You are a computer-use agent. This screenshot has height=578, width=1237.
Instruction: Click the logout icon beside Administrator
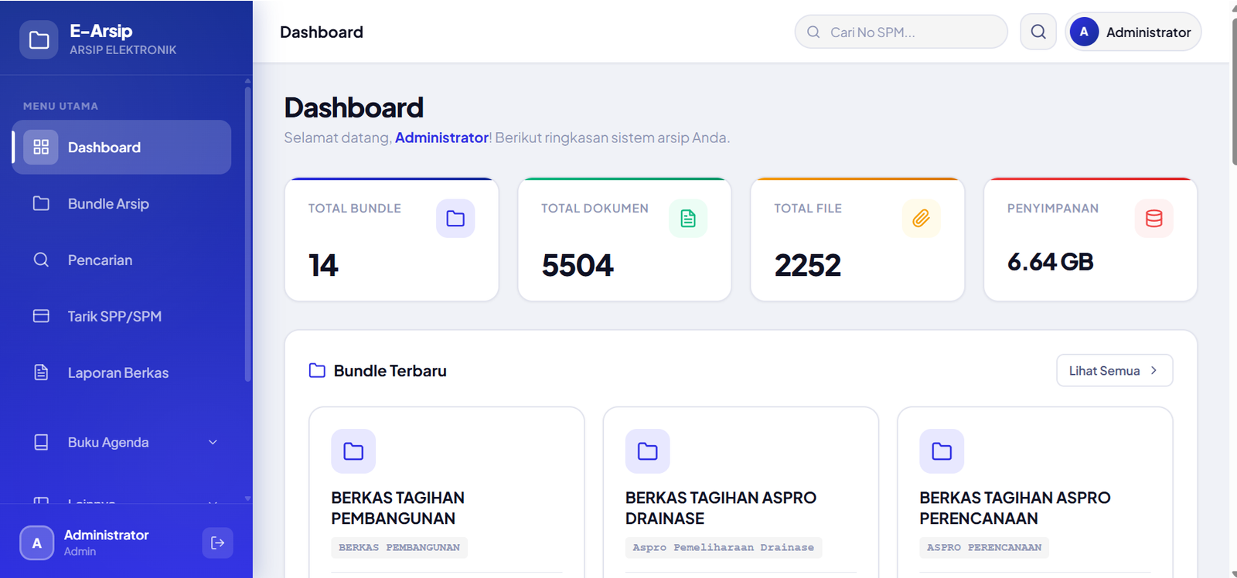tap(217, 542)
